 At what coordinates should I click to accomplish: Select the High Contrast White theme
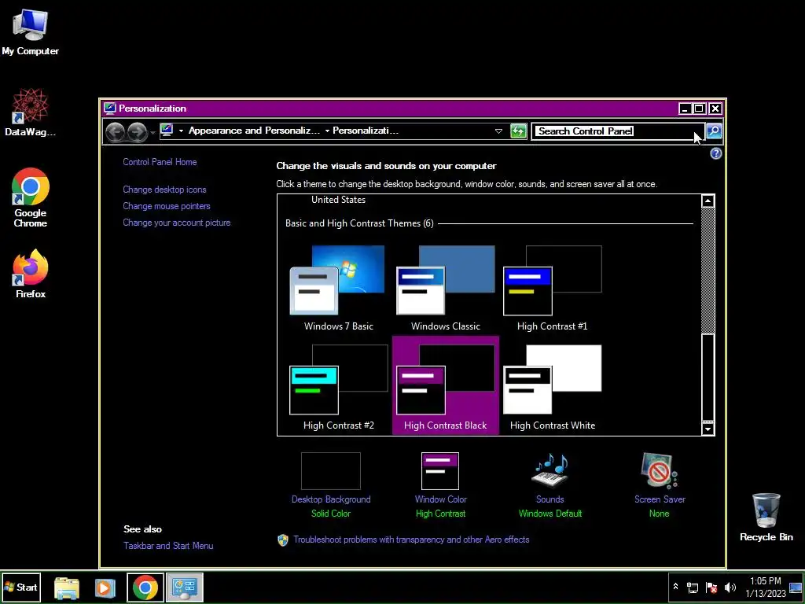coord(553,387)
